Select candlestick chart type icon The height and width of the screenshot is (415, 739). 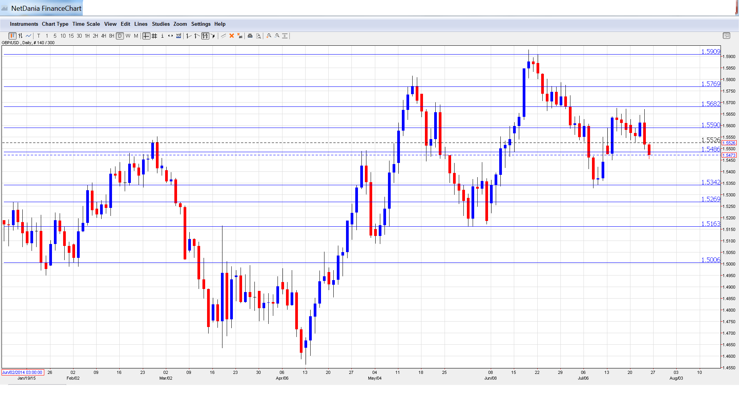12,36
